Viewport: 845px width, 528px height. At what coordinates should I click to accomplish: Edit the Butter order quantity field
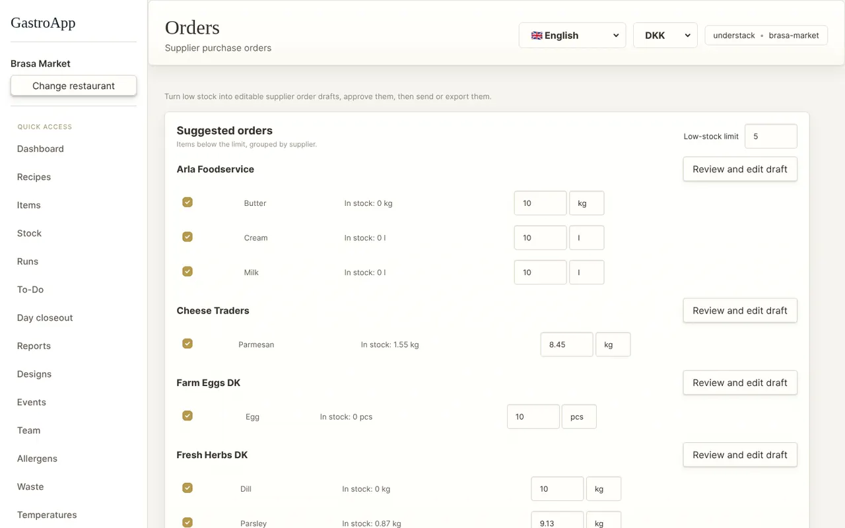(x=540, y=203)
